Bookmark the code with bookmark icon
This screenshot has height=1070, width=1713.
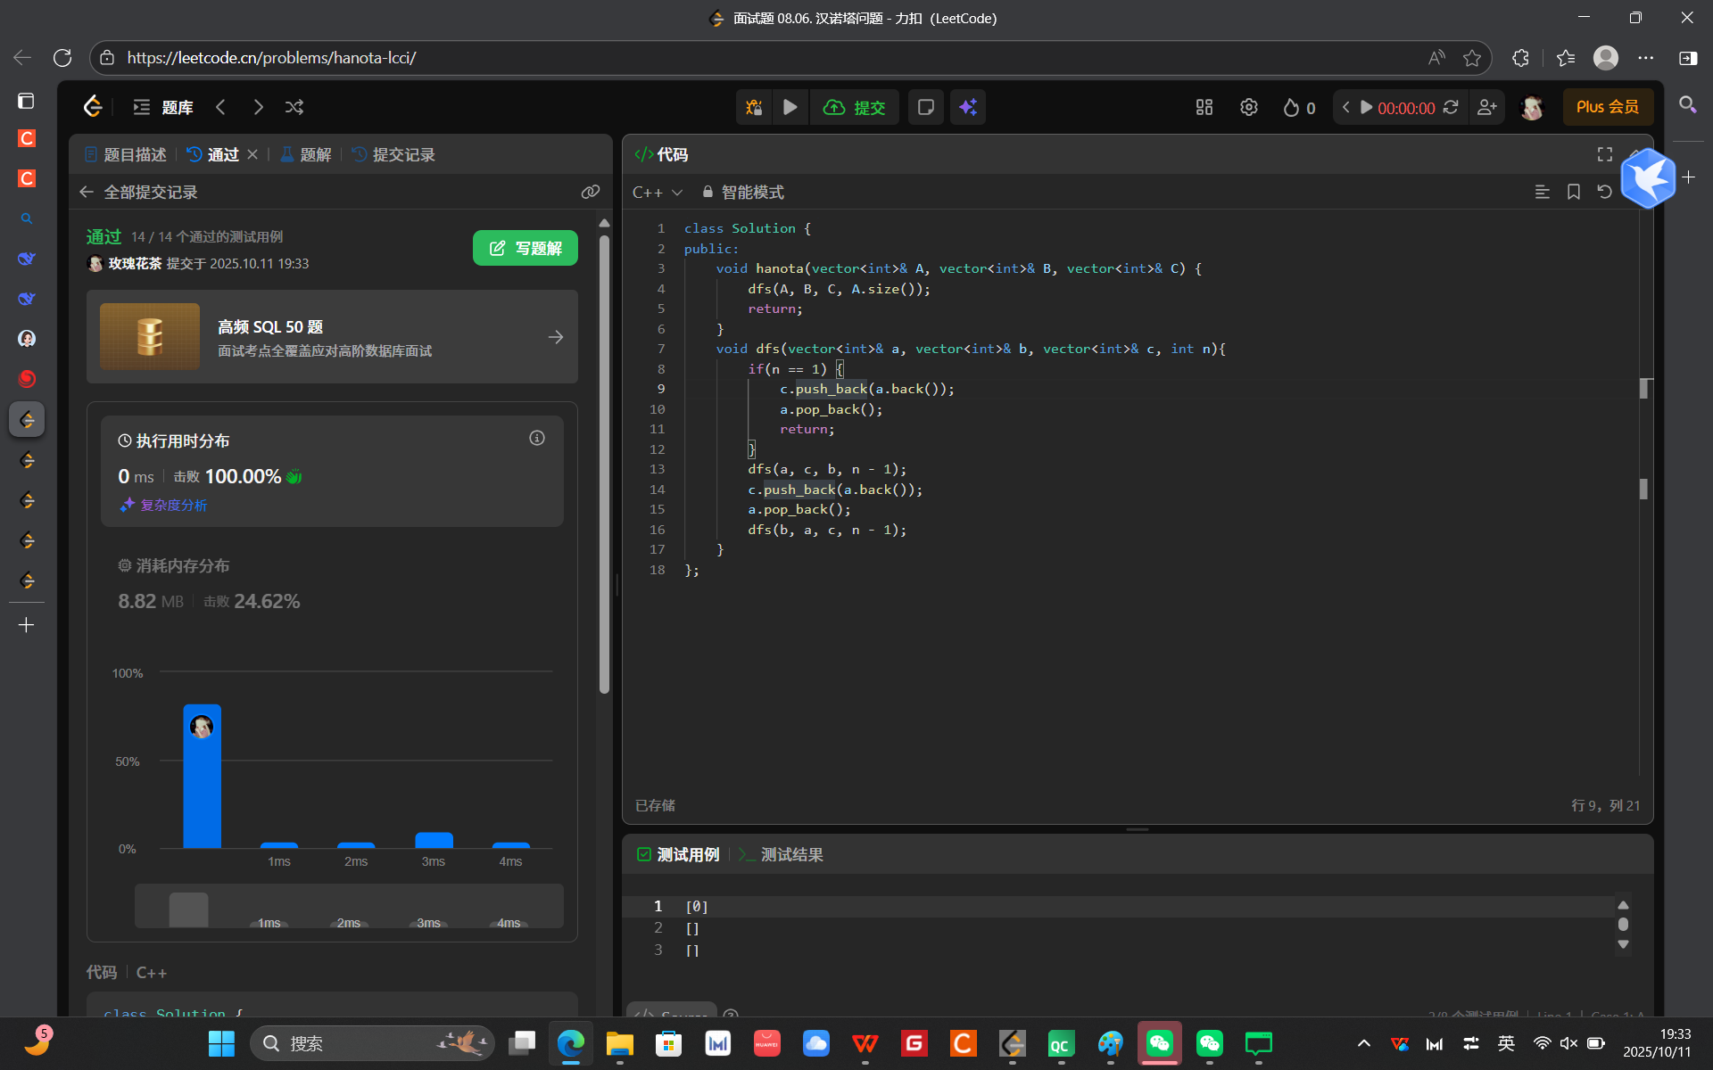point(1573,192)
